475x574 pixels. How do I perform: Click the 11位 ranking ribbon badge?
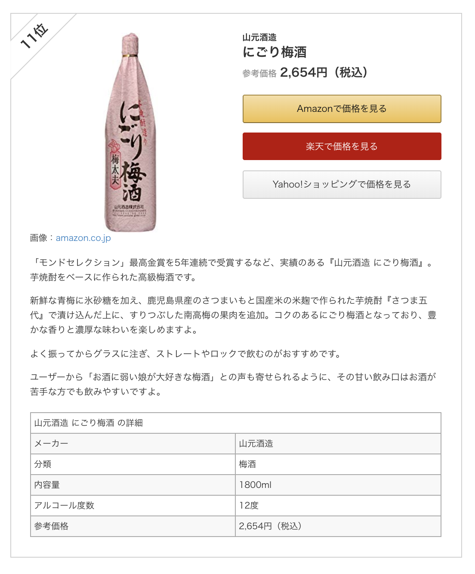tap(34, 37)
